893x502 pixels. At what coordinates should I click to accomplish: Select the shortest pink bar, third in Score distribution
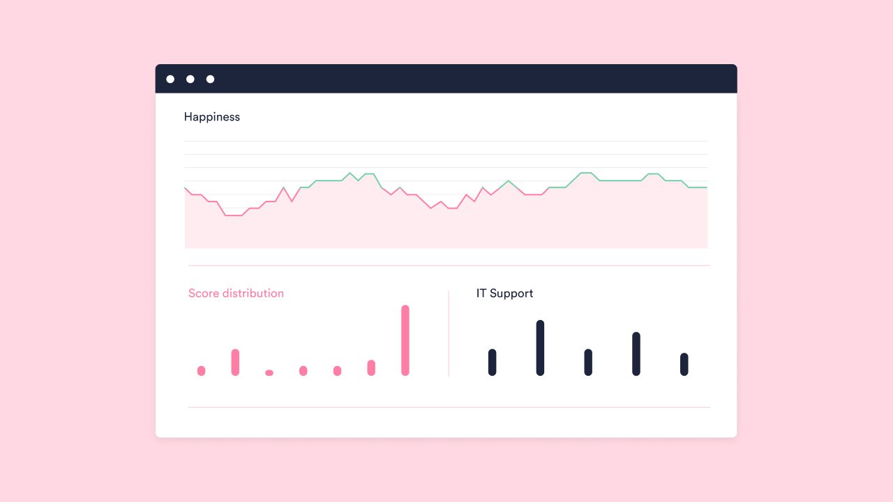pos(269,373)
